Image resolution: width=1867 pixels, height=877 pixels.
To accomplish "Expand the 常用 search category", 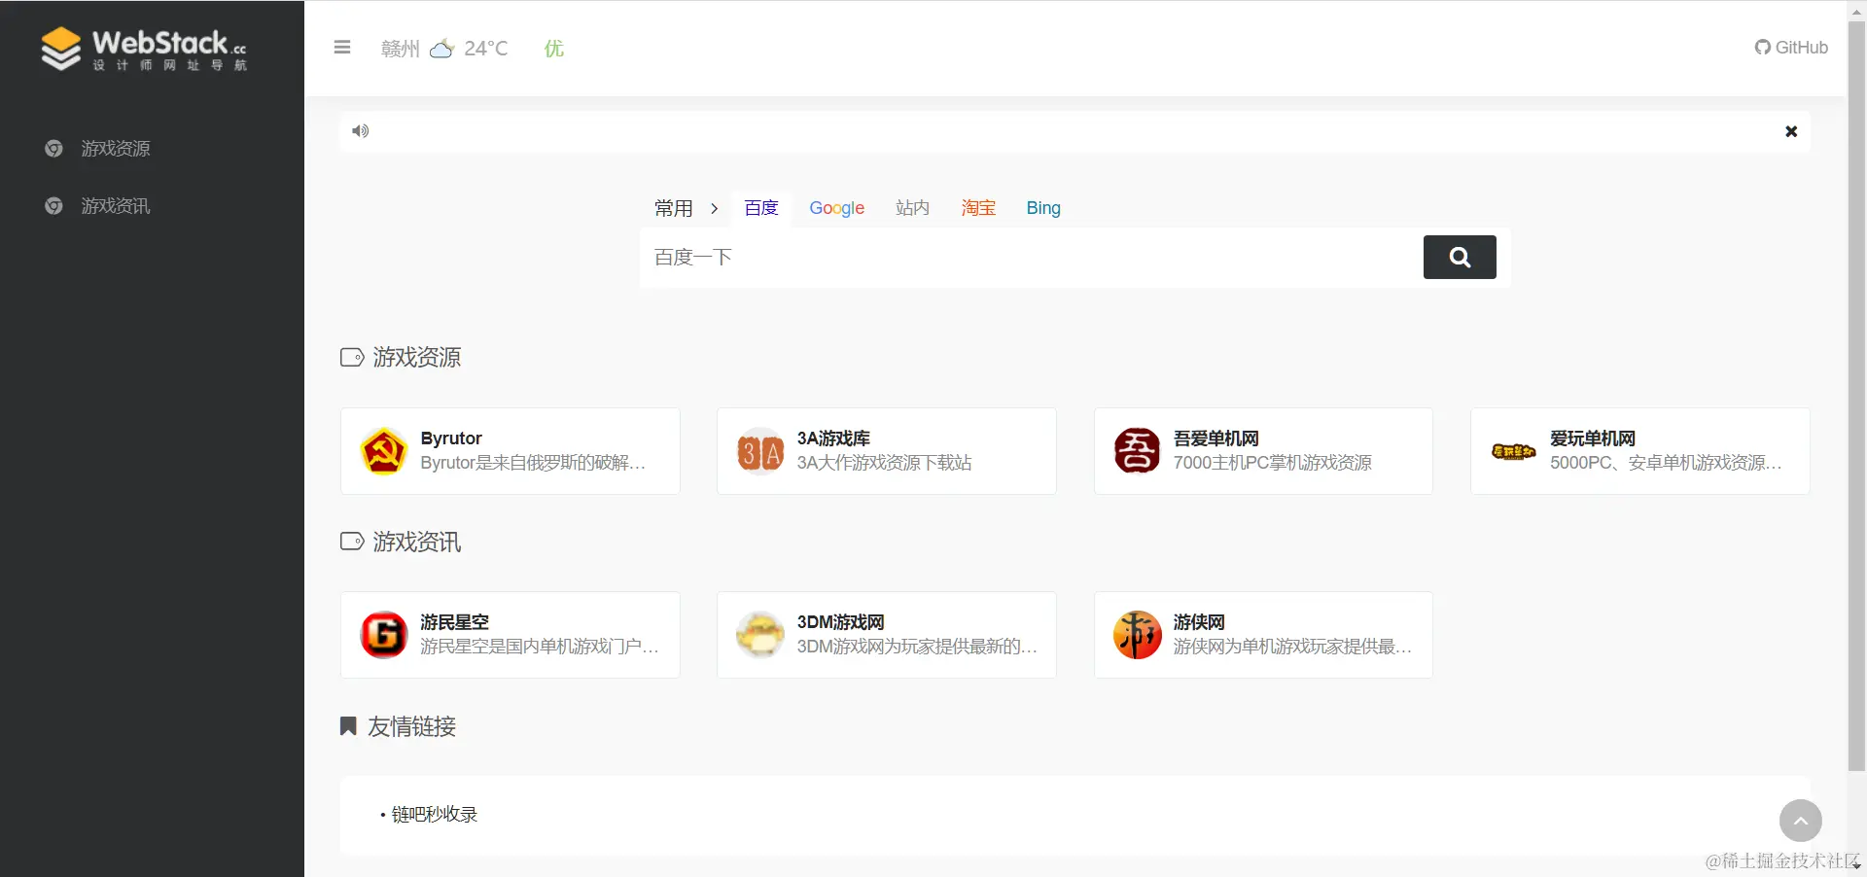I will tap(673, 208).
